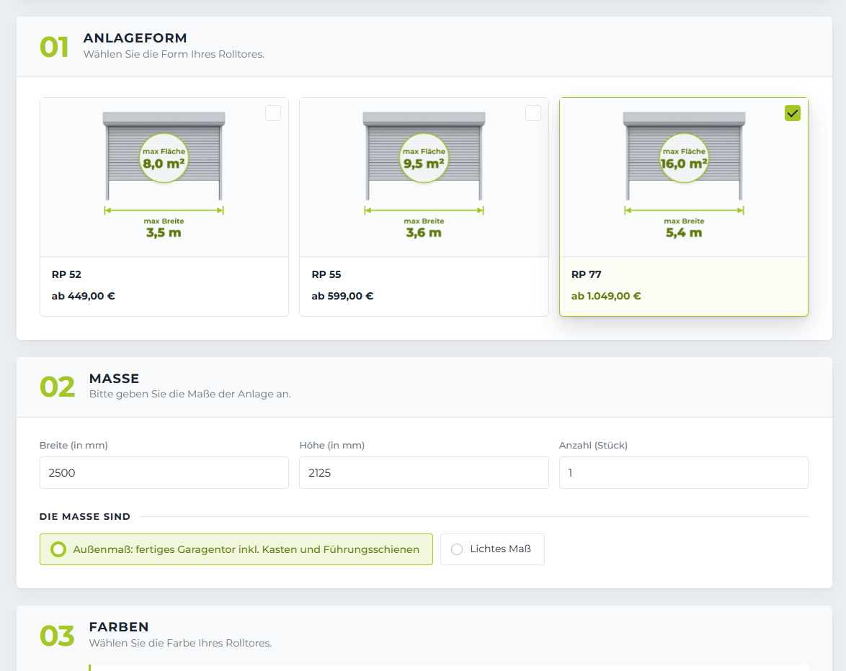
Task: Click price ab 1.049,00 €
Action: coord(607,296)
